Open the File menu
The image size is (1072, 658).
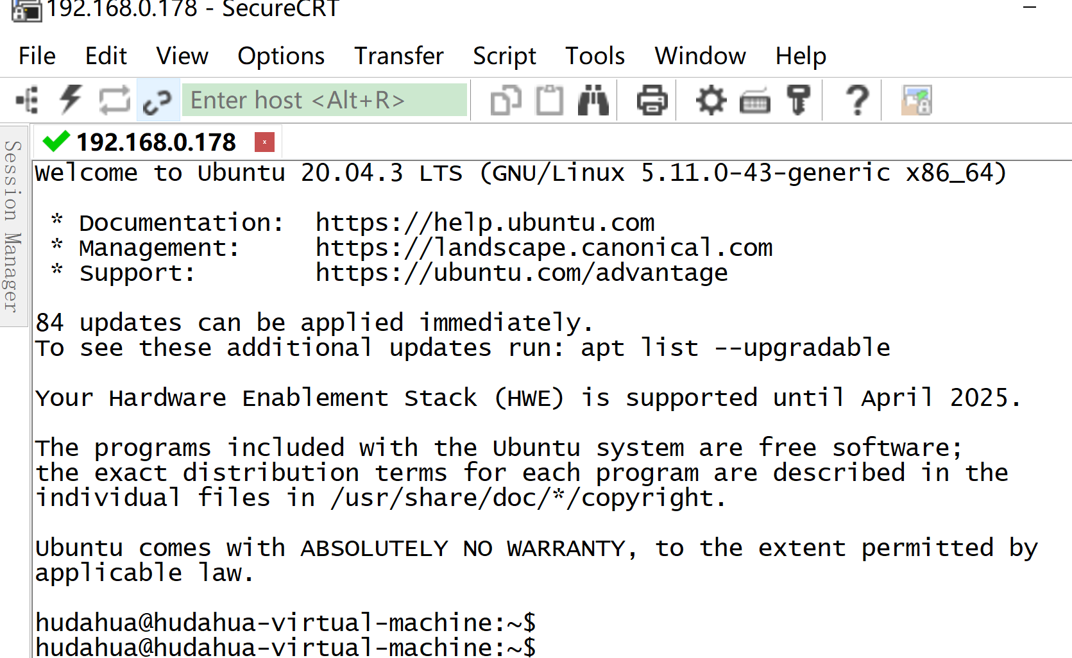(x=37, y=56)
